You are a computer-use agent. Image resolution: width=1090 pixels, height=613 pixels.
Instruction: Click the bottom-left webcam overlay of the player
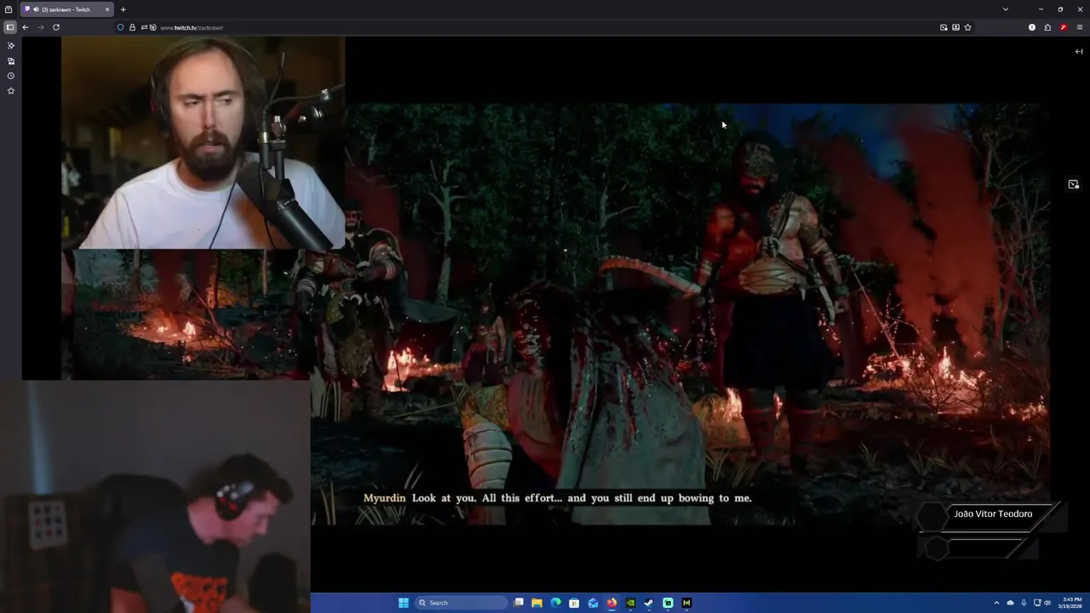point(155,496)
